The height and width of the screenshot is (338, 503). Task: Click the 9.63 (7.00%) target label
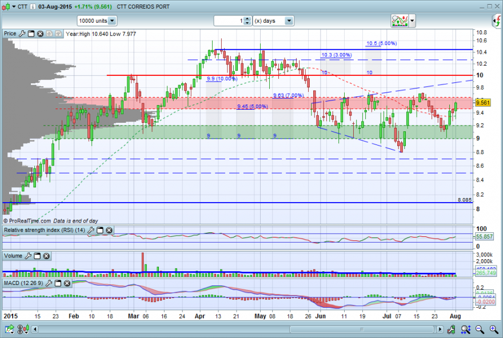click(289, 95)
